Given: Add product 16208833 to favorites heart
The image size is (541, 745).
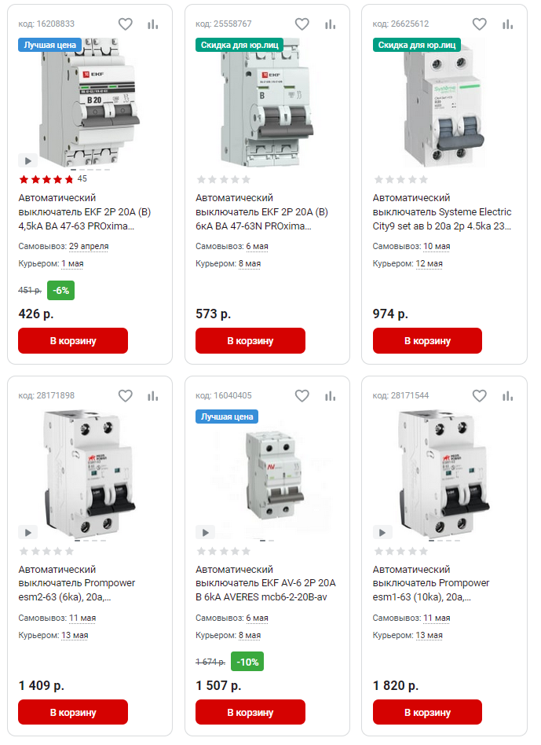Looking at the screenshot, I should [x=126, y=24].
